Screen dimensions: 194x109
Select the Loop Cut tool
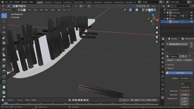click(x=4, y=76)
